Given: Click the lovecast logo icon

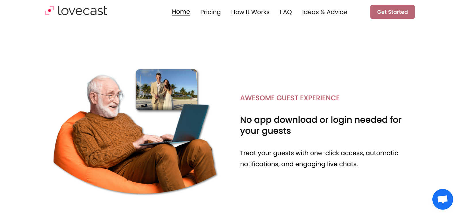Looking at the screenshot, I should (49, 11).
